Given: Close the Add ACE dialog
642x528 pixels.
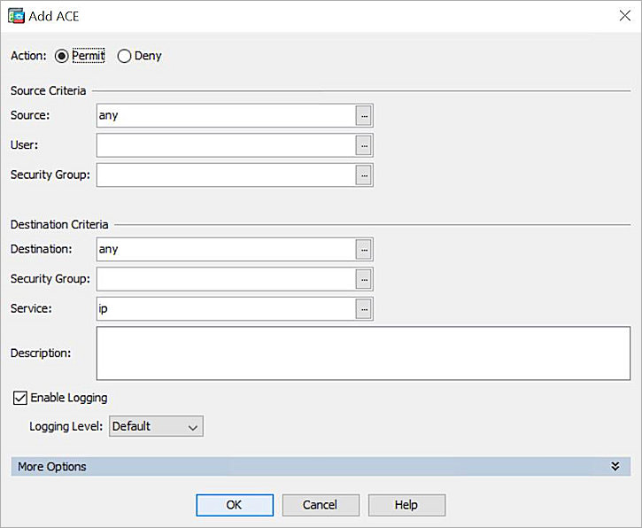Looking at the screenshot, I should tap(625, 16).
